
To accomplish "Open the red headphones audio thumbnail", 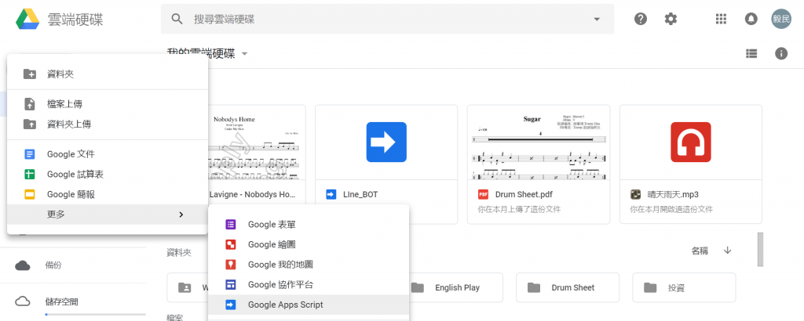I will click(691, 142).
